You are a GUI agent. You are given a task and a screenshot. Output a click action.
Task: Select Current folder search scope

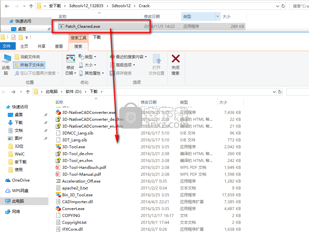[27, 57]
